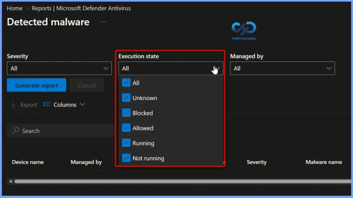Go to Home breadcrumb
This screenshot has height=198, width=353.
tap(14, 8)
